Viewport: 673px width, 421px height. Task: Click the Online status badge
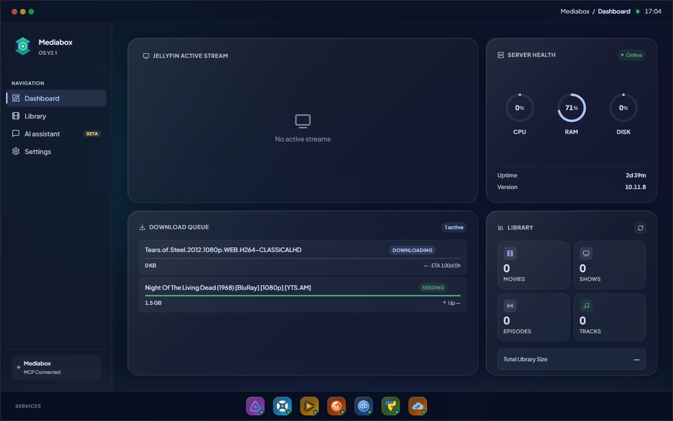[x=631, y=55]
